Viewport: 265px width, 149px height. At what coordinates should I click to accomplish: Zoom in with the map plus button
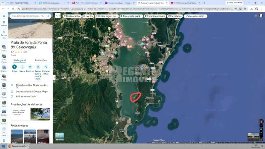point(261,133)
